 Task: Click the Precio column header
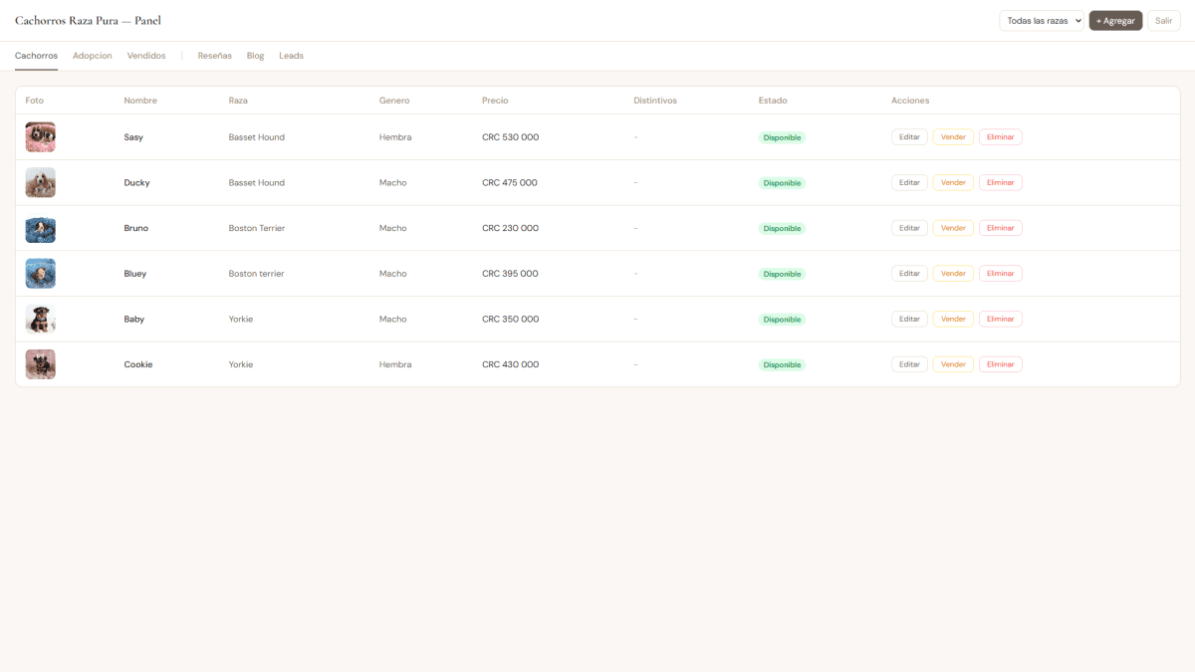(x=495, y=101)
